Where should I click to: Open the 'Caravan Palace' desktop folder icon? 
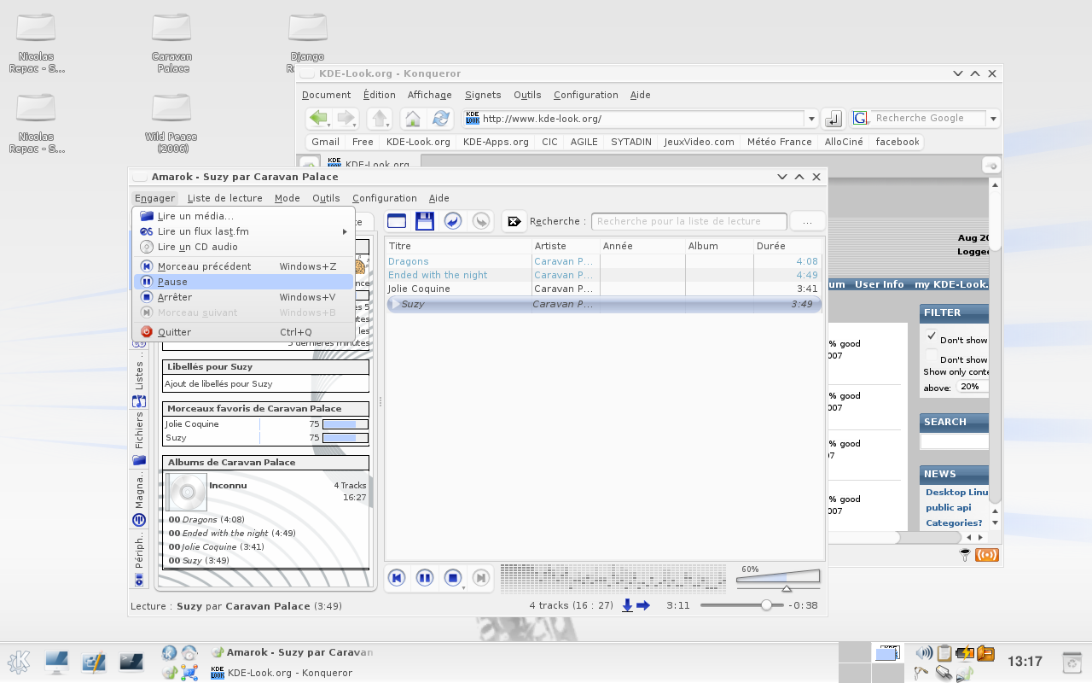point(171,43)
